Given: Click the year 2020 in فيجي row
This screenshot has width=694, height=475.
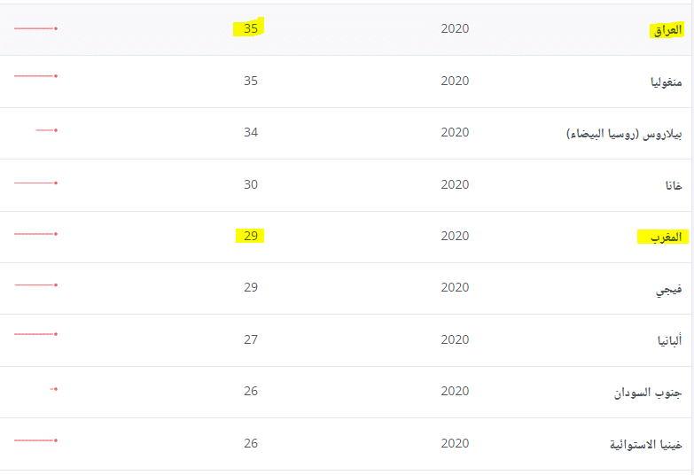Looking at the screenshot, I should tap(455, 288).
